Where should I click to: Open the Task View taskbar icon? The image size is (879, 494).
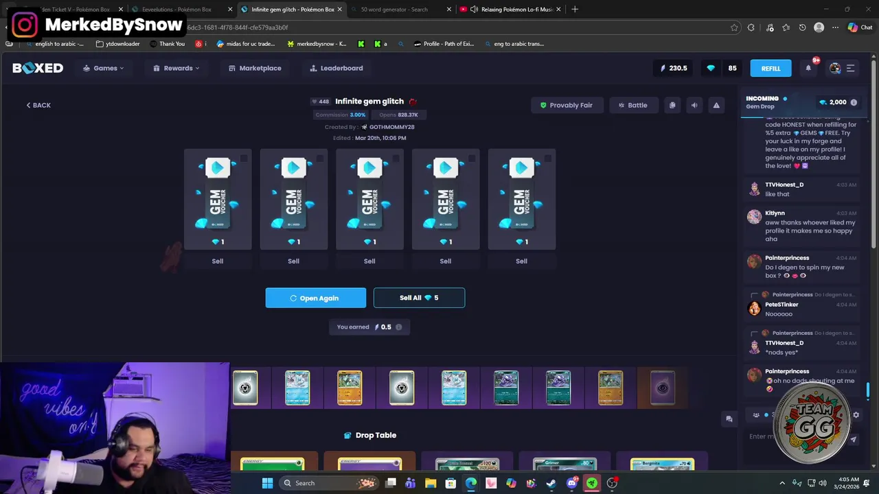coord(391,483)
